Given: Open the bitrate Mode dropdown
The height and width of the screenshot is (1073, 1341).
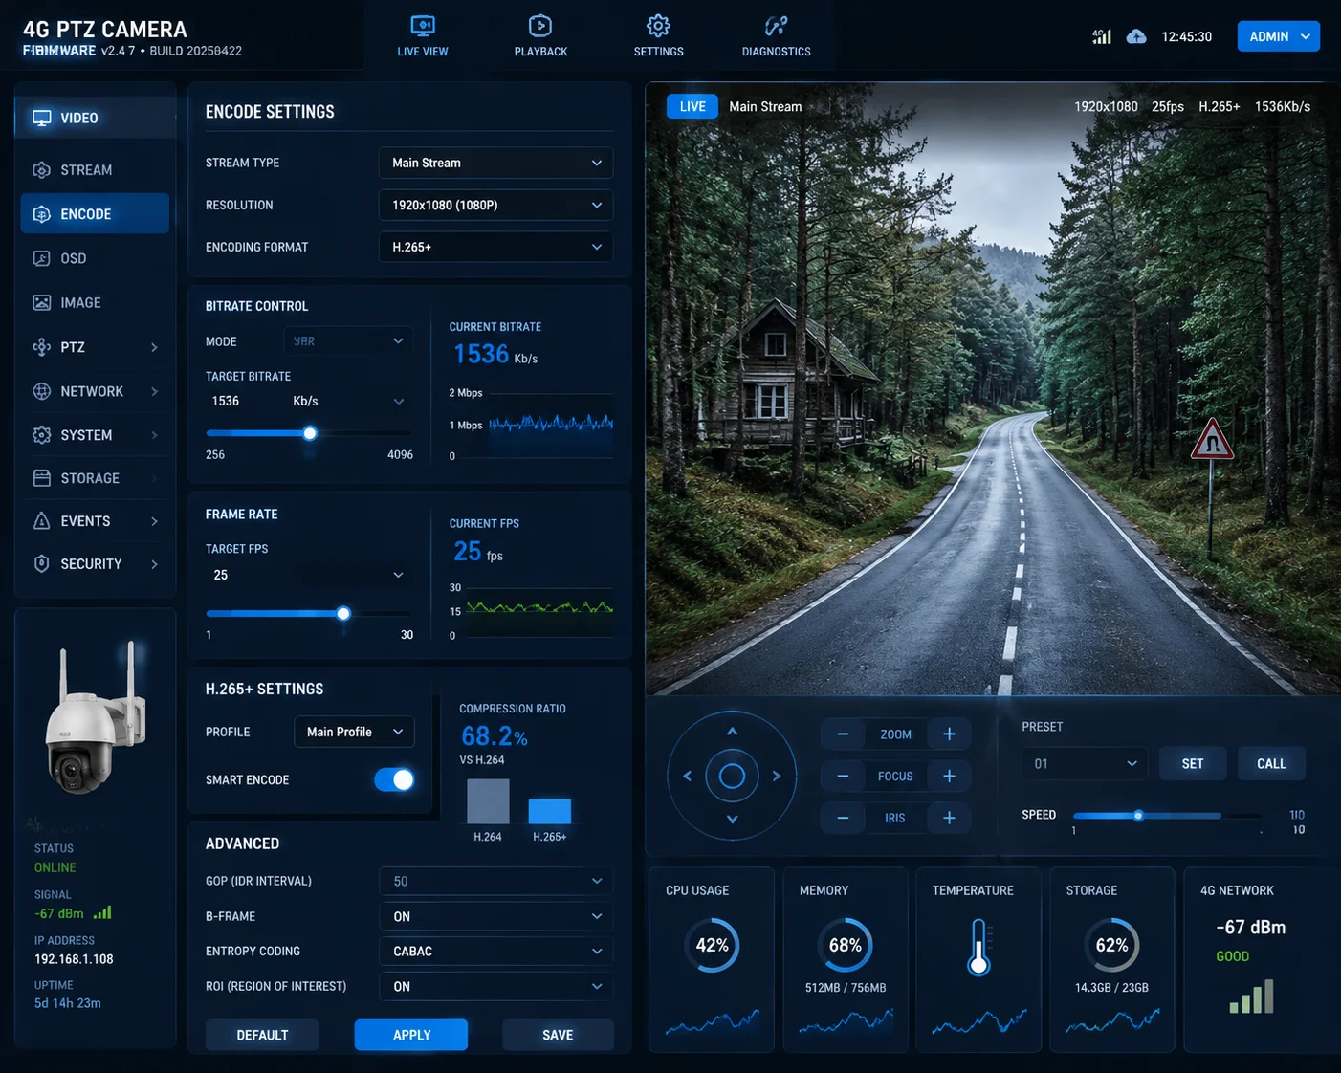Looking at the screenshot, I should pos(348,341).
